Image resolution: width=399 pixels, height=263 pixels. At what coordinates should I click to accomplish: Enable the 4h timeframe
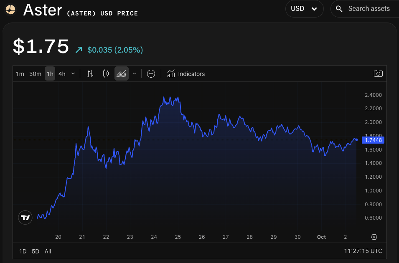tap(61, 73)
